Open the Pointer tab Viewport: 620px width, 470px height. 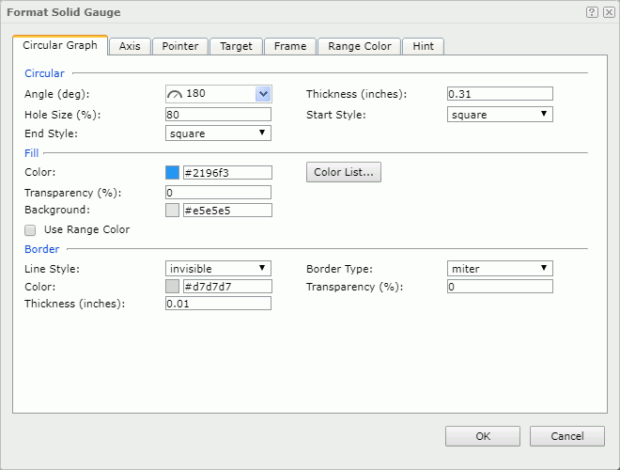179,46
